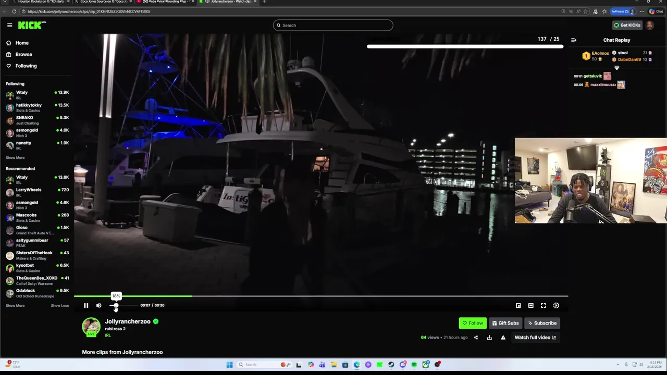
Task: Click the Gift Subs button
Action: 505,323
